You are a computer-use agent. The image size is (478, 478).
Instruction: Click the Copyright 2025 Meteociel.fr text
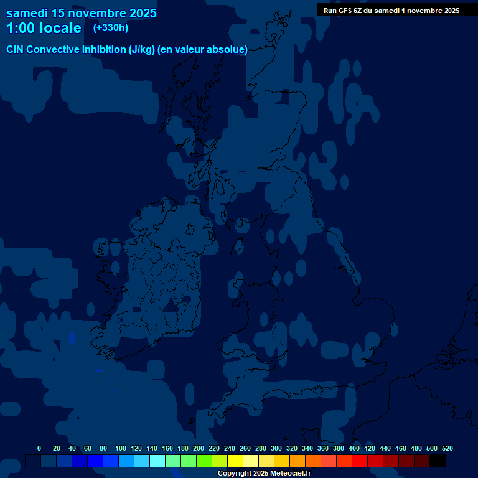point(264,474)
